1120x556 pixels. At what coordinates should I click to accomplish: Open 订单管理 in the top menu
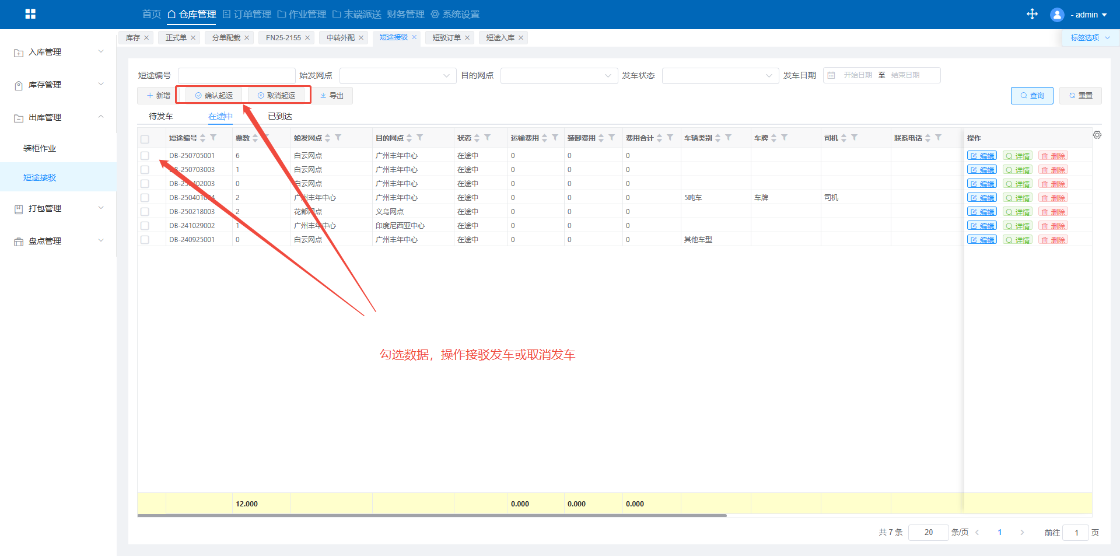tap(247, 14)
